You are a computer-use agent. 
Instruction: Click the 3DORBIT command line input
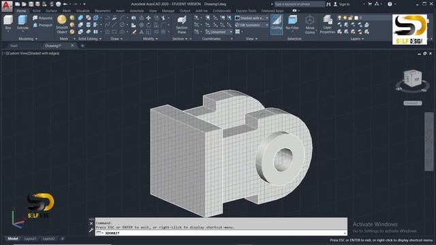[x=221, y=233]
